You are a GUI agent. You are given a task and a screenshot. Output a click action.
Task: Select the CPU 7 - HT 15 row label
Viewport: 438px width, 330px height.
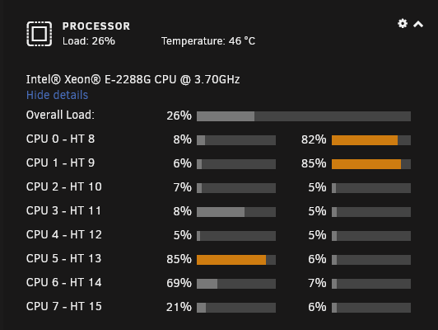(x=64, y=307)
